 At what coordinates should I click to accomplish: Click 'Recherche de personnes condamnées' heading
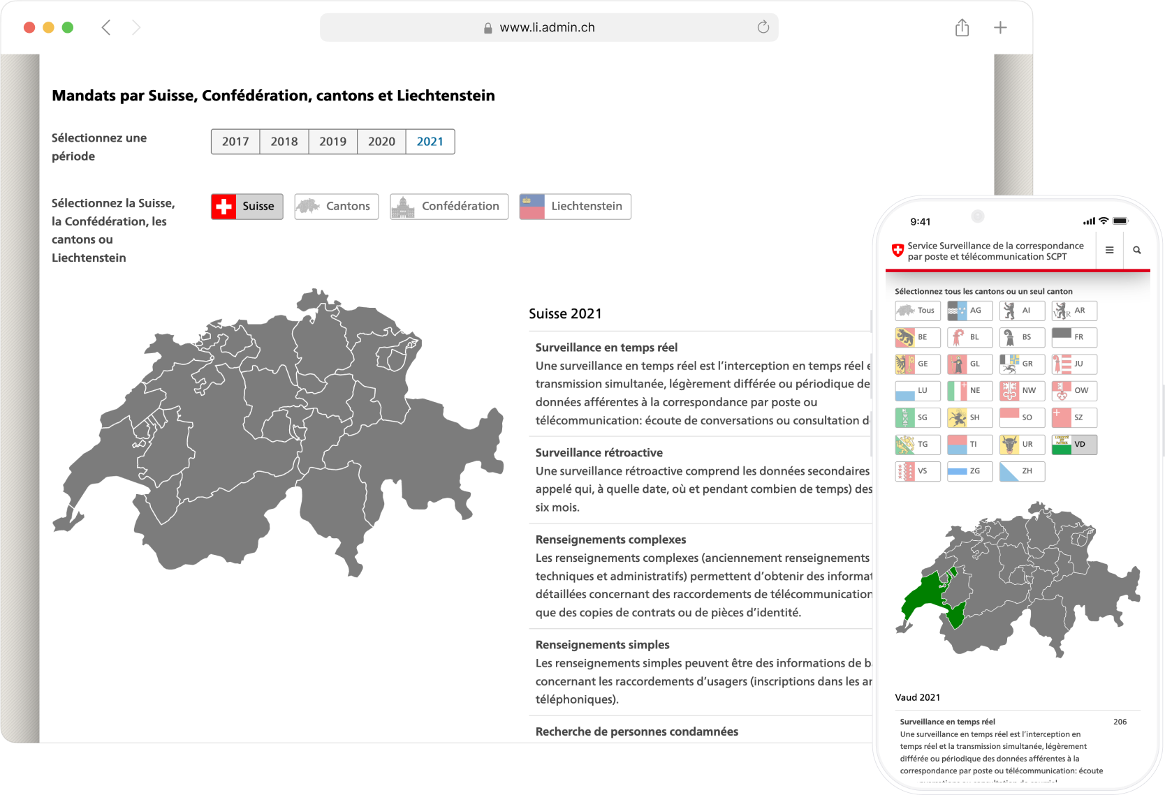636,731
